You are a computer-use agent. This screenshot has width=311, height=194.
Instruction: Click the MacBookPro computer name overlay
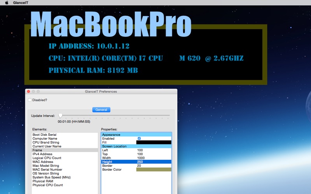(111, 24)
